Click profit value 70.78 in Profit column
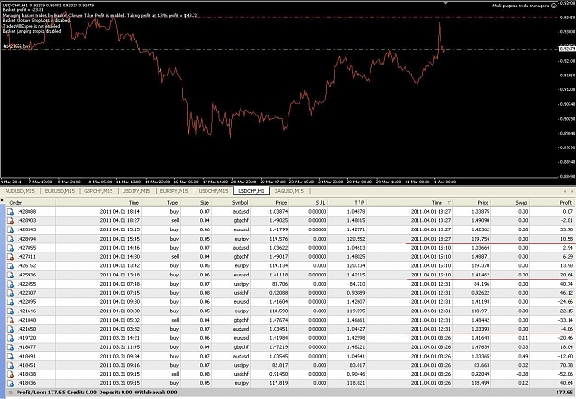The width and height of the screenshot is (576, 399). point(566,365)
